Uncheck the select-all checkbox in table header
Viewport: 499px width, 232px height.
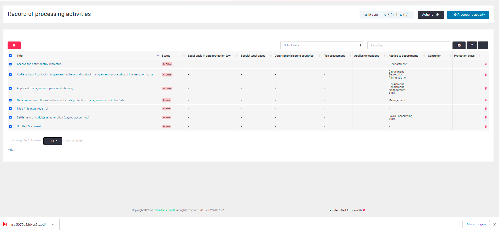tap(10, 56)
